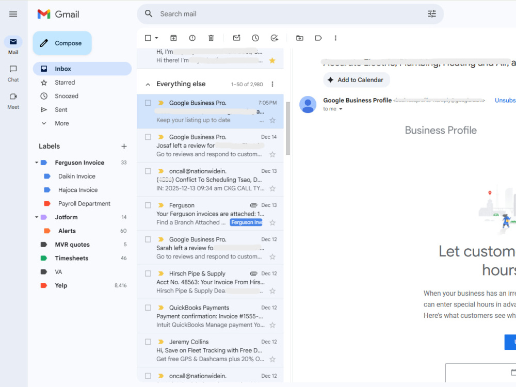This screenshot has width=516, height=387.
Task: Move to folder toolbar icon
Action: click(299, 38)
